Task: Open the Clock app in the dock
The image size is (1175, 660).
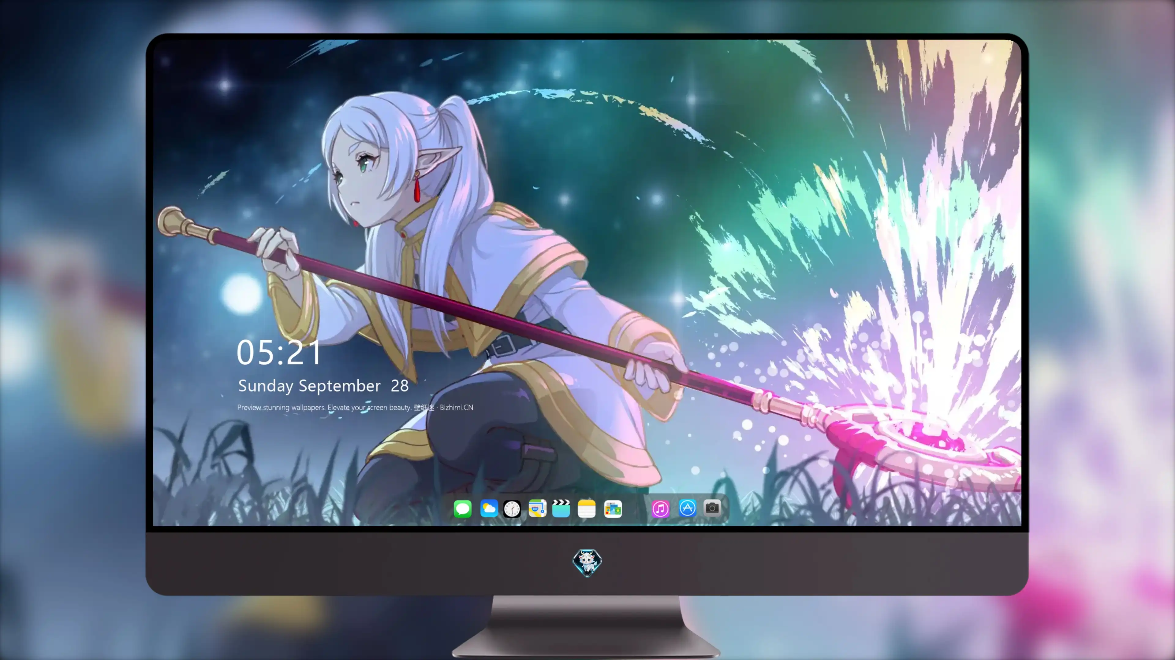Action: (x=512, y=509)
